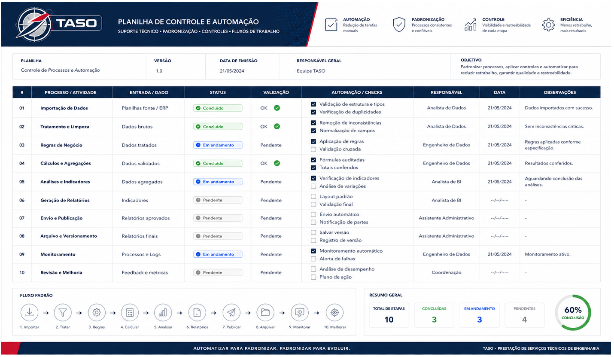
Task: Check the Validação cruzada checkbox
Action: click(313, 149)
